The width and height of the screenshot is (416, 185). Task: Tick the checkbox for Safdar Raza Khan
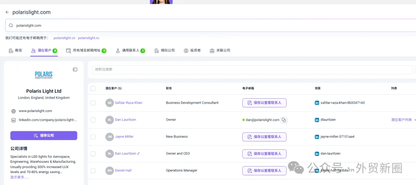93,103
